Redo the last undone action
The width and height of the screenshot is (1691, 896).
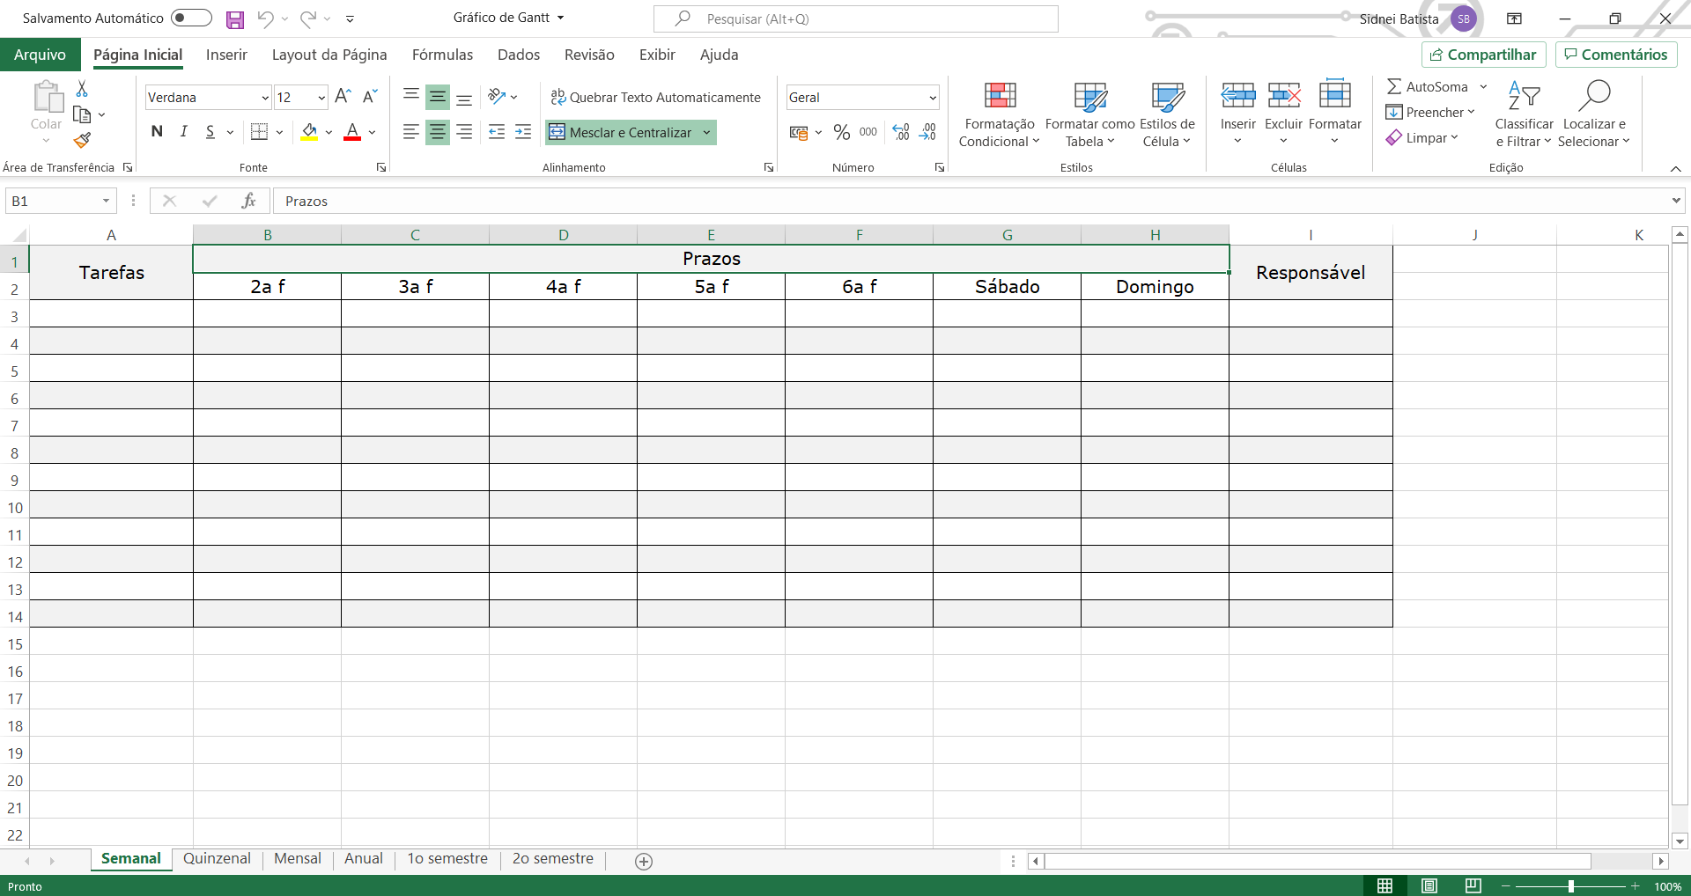307,18
